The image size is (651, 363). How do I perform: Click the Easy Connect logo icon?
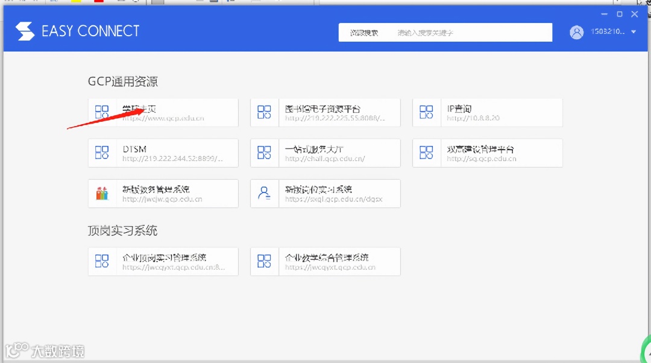25,31
